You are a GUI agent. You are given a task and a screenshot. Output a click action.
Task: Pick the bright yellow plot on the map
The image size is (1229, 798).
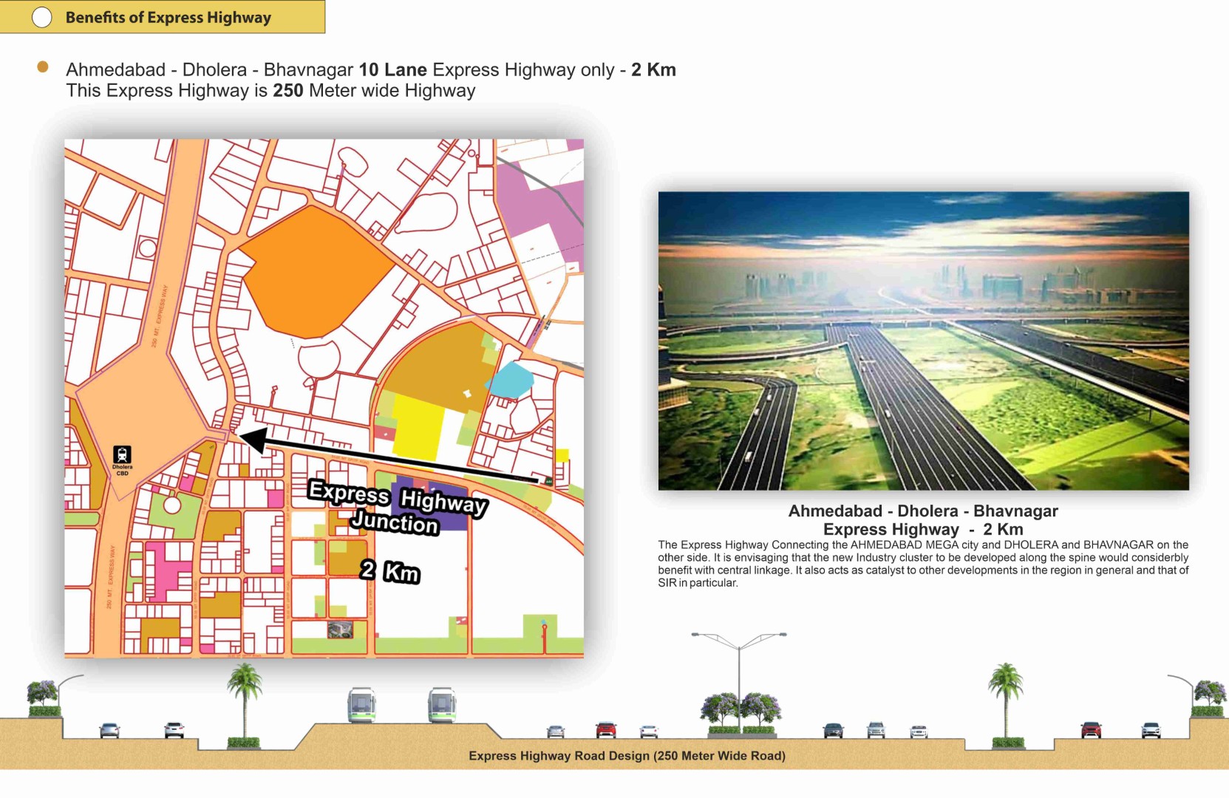click(x=418, y=426)
